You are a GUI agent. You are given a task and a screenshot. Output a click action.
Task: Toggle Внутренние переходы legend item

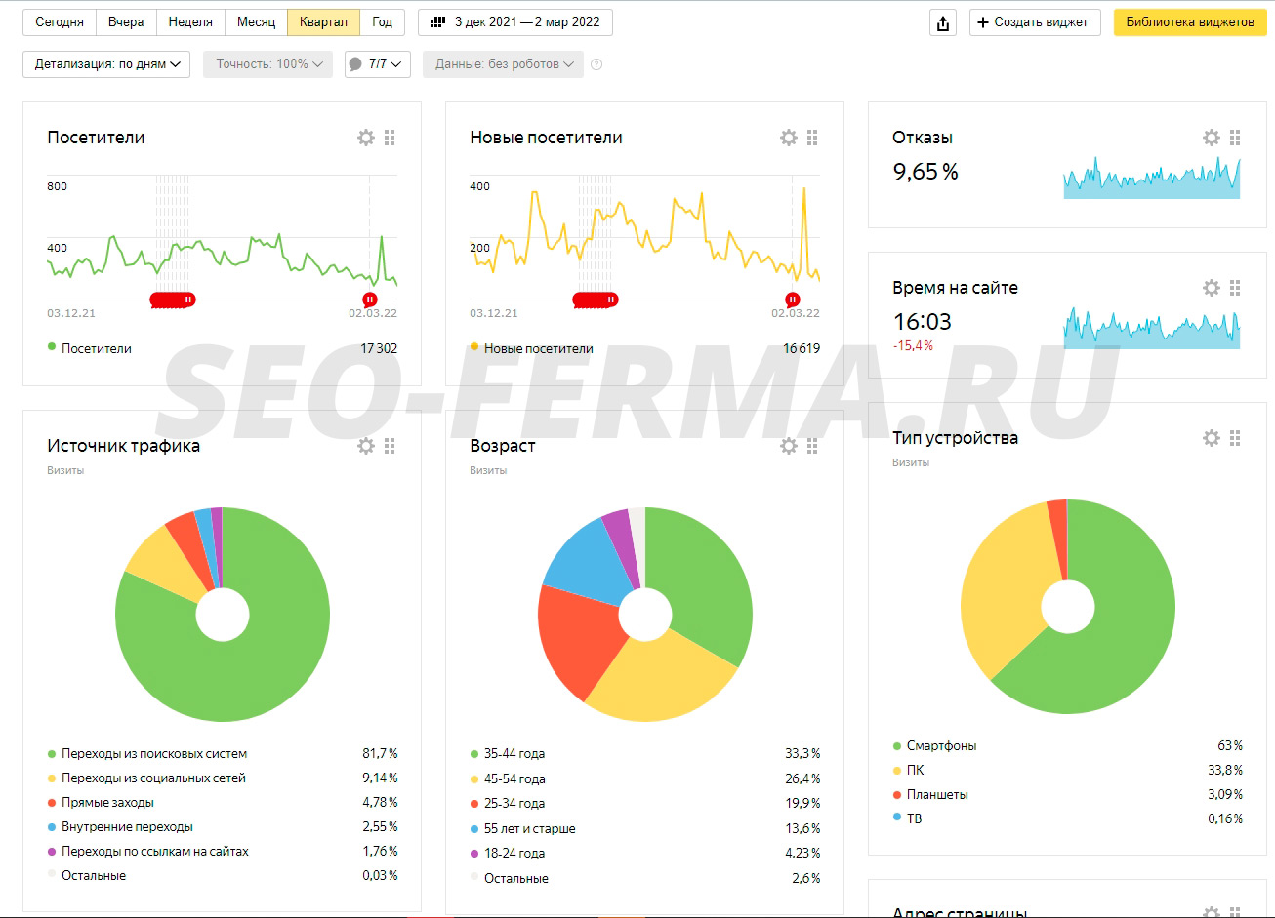click(x=120, y=827)
